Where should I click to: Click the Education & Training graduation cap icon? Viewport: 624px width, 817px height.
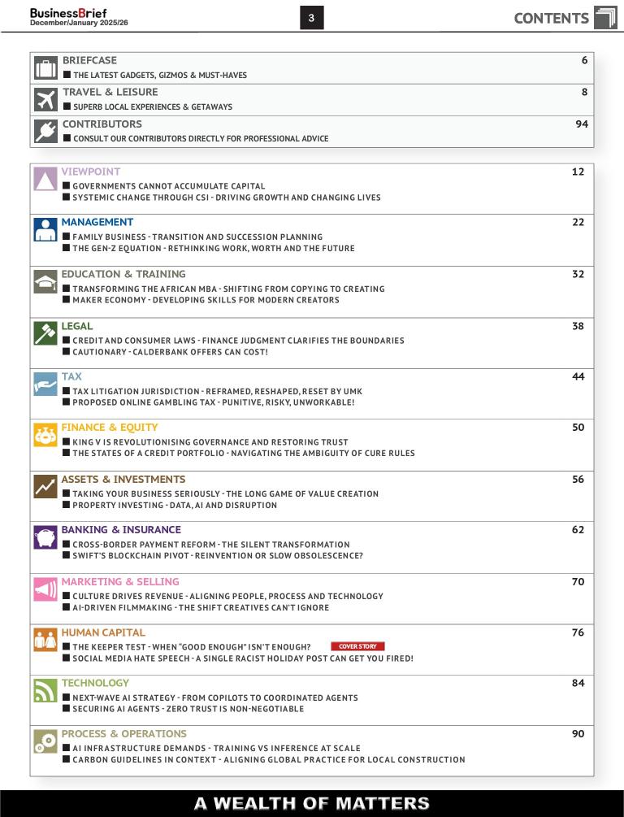click(x=45, y=281)
